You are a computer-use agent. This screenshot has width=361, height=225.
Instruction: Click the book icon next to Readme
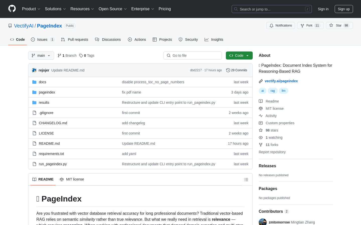[x=261, y=101]
